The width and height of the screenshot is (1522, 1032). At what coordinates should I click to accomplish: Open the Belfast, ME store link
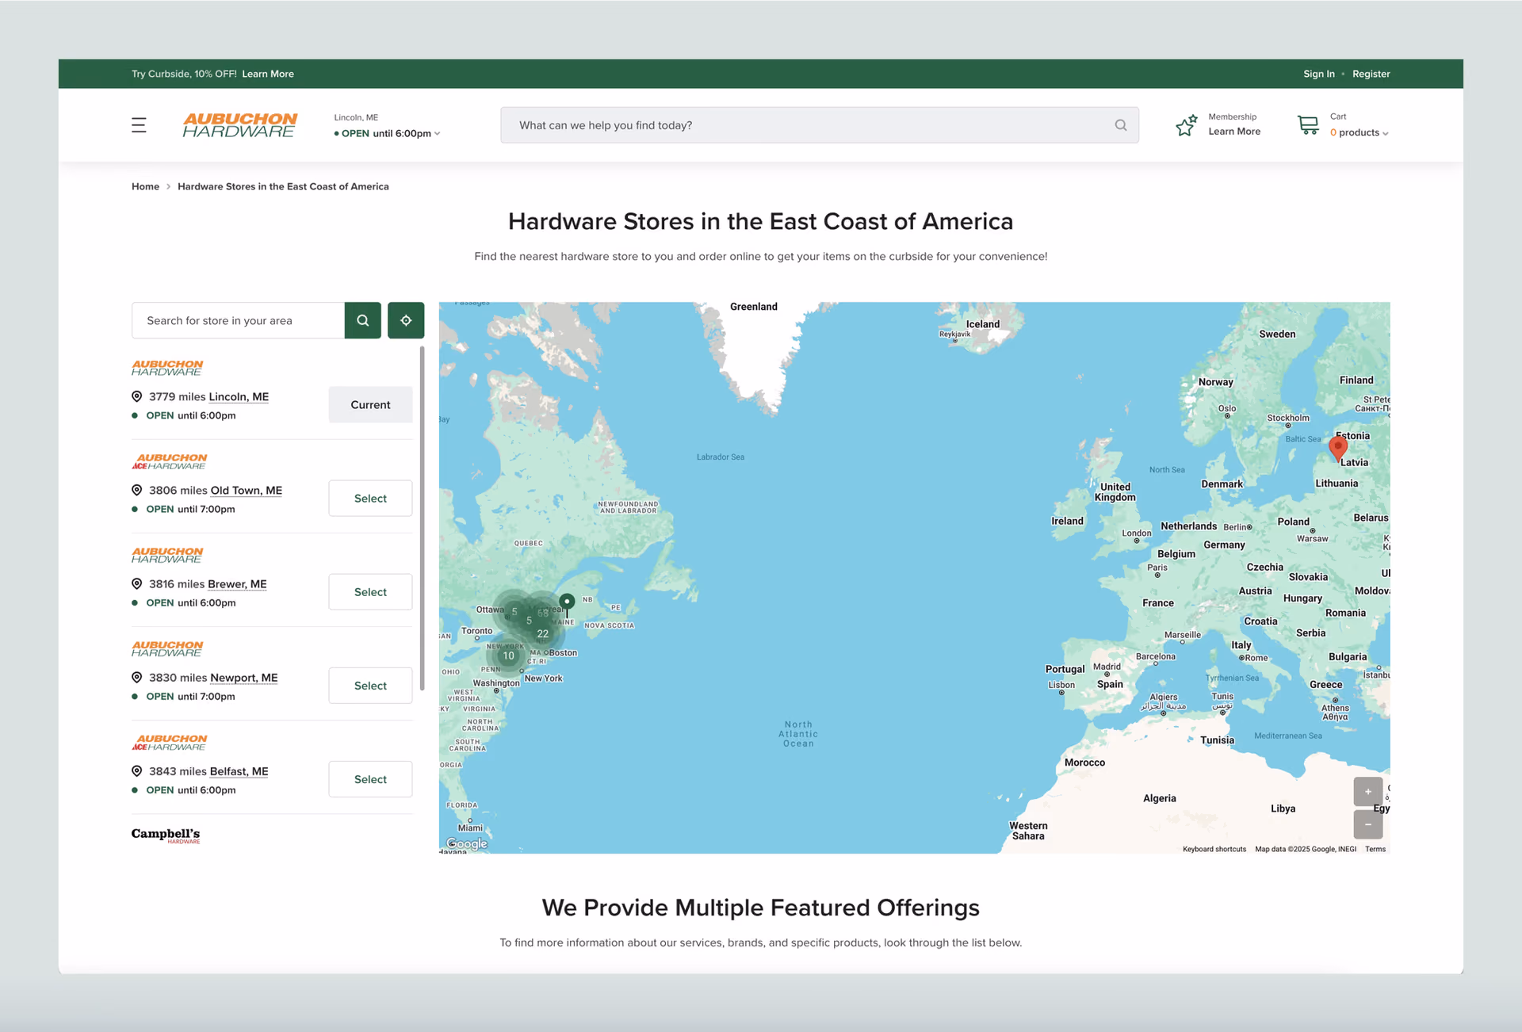click(239, 770)
